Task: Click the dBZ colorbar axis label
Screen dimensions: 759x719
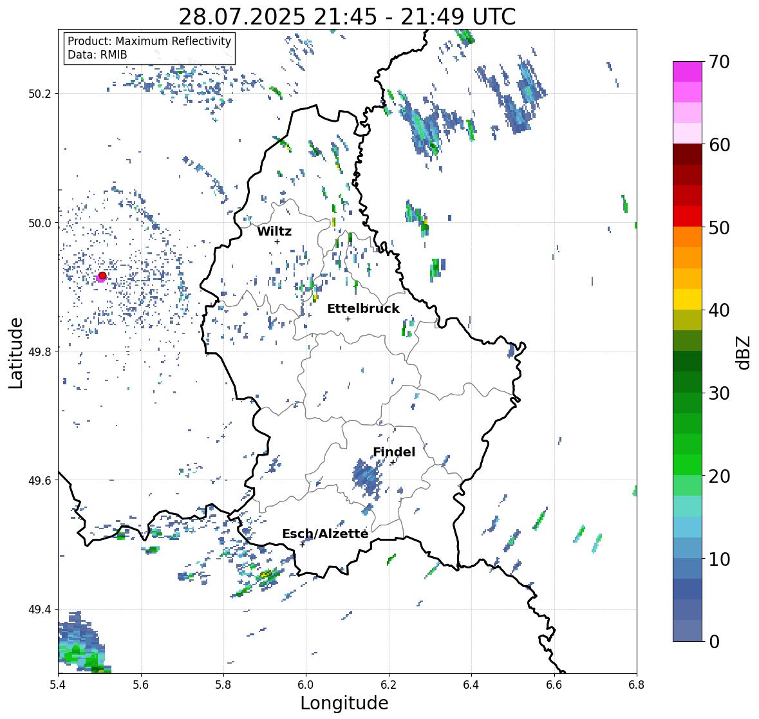Action: point(744,352)
